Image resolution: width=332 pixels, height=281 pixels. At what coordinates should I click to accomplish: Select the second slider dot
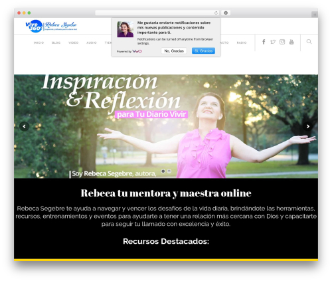tap(169, 171)
